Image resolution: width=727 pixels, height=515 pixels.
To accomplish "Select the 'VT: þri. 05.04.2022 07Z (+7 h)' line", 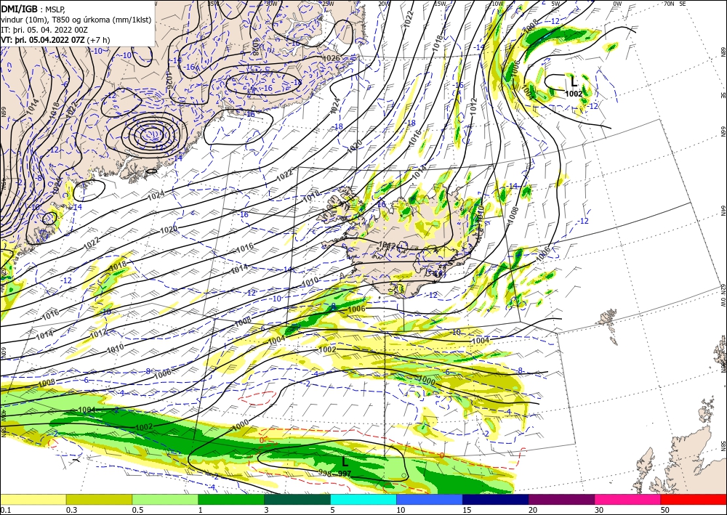I will click(55, 40).
